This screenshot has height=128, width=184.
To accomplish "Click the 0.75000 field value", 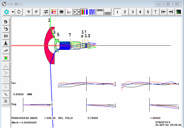I will coord(93,118).
